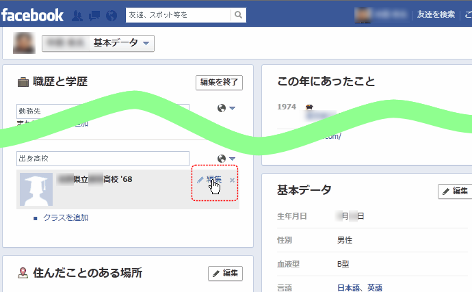
Task: Click the Facebook logo
Action: point(32,14)
